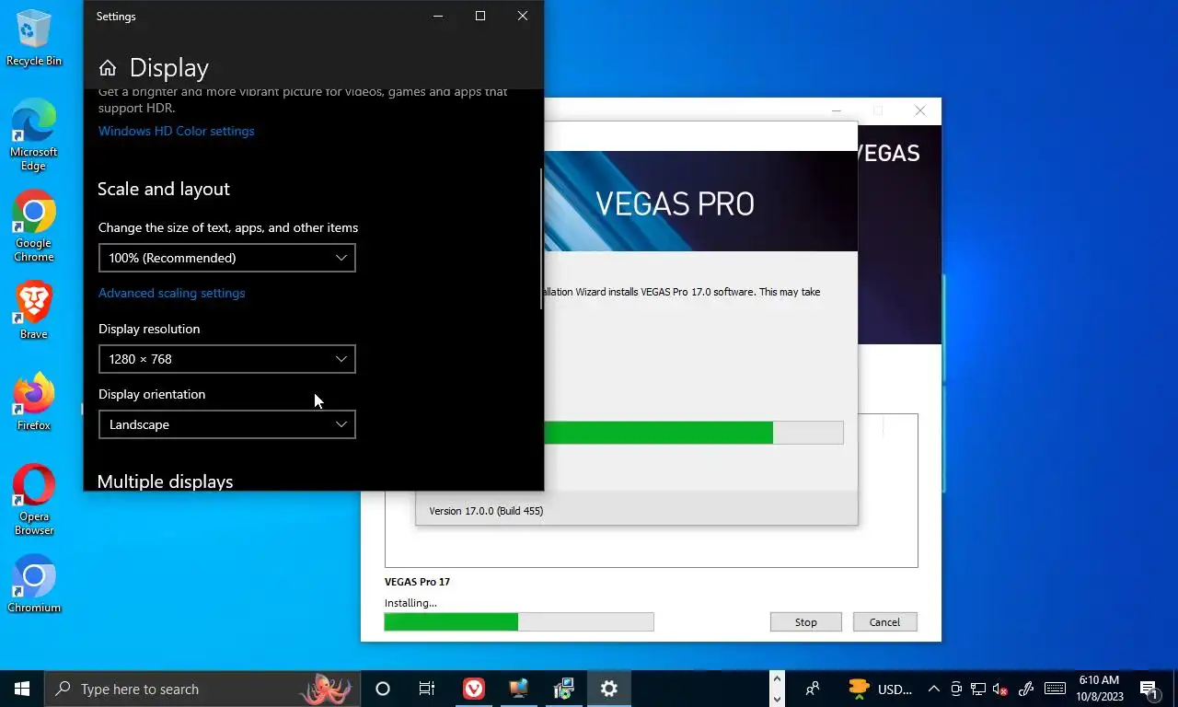Click the Settings gear in taskbar
This screenshot has width=1178, height=707.
609,689
